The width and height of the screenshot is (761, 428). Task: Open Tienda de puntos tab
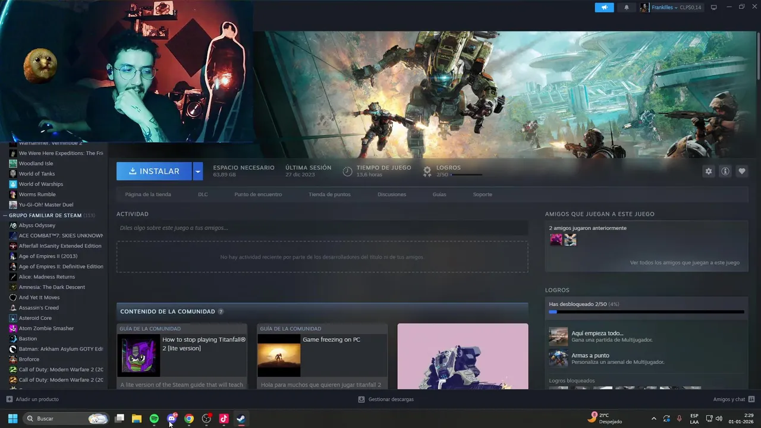pos(329,194)
